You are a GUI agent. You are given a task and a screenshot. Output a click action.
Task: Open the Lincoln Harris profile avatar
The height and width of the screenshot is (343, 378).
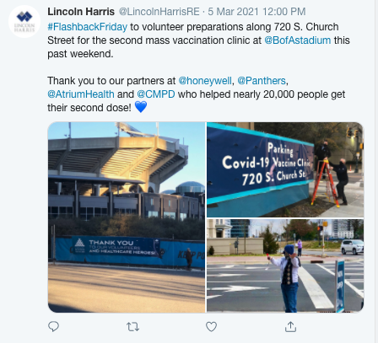(24, 21)
